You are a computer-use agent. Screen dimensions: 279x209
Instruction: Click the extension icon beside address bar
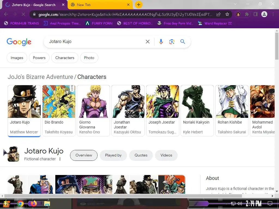tap(238, 14)
